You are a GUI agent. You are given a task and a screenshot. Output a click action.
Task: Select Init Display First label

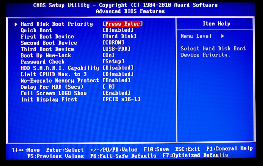click(49, 99)
